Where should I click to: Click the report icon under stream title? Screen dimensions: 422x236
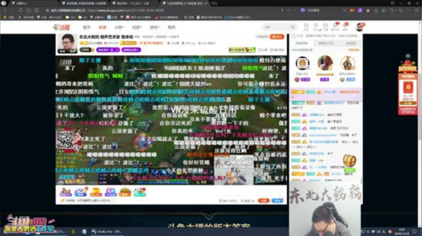tap(277, 50)
